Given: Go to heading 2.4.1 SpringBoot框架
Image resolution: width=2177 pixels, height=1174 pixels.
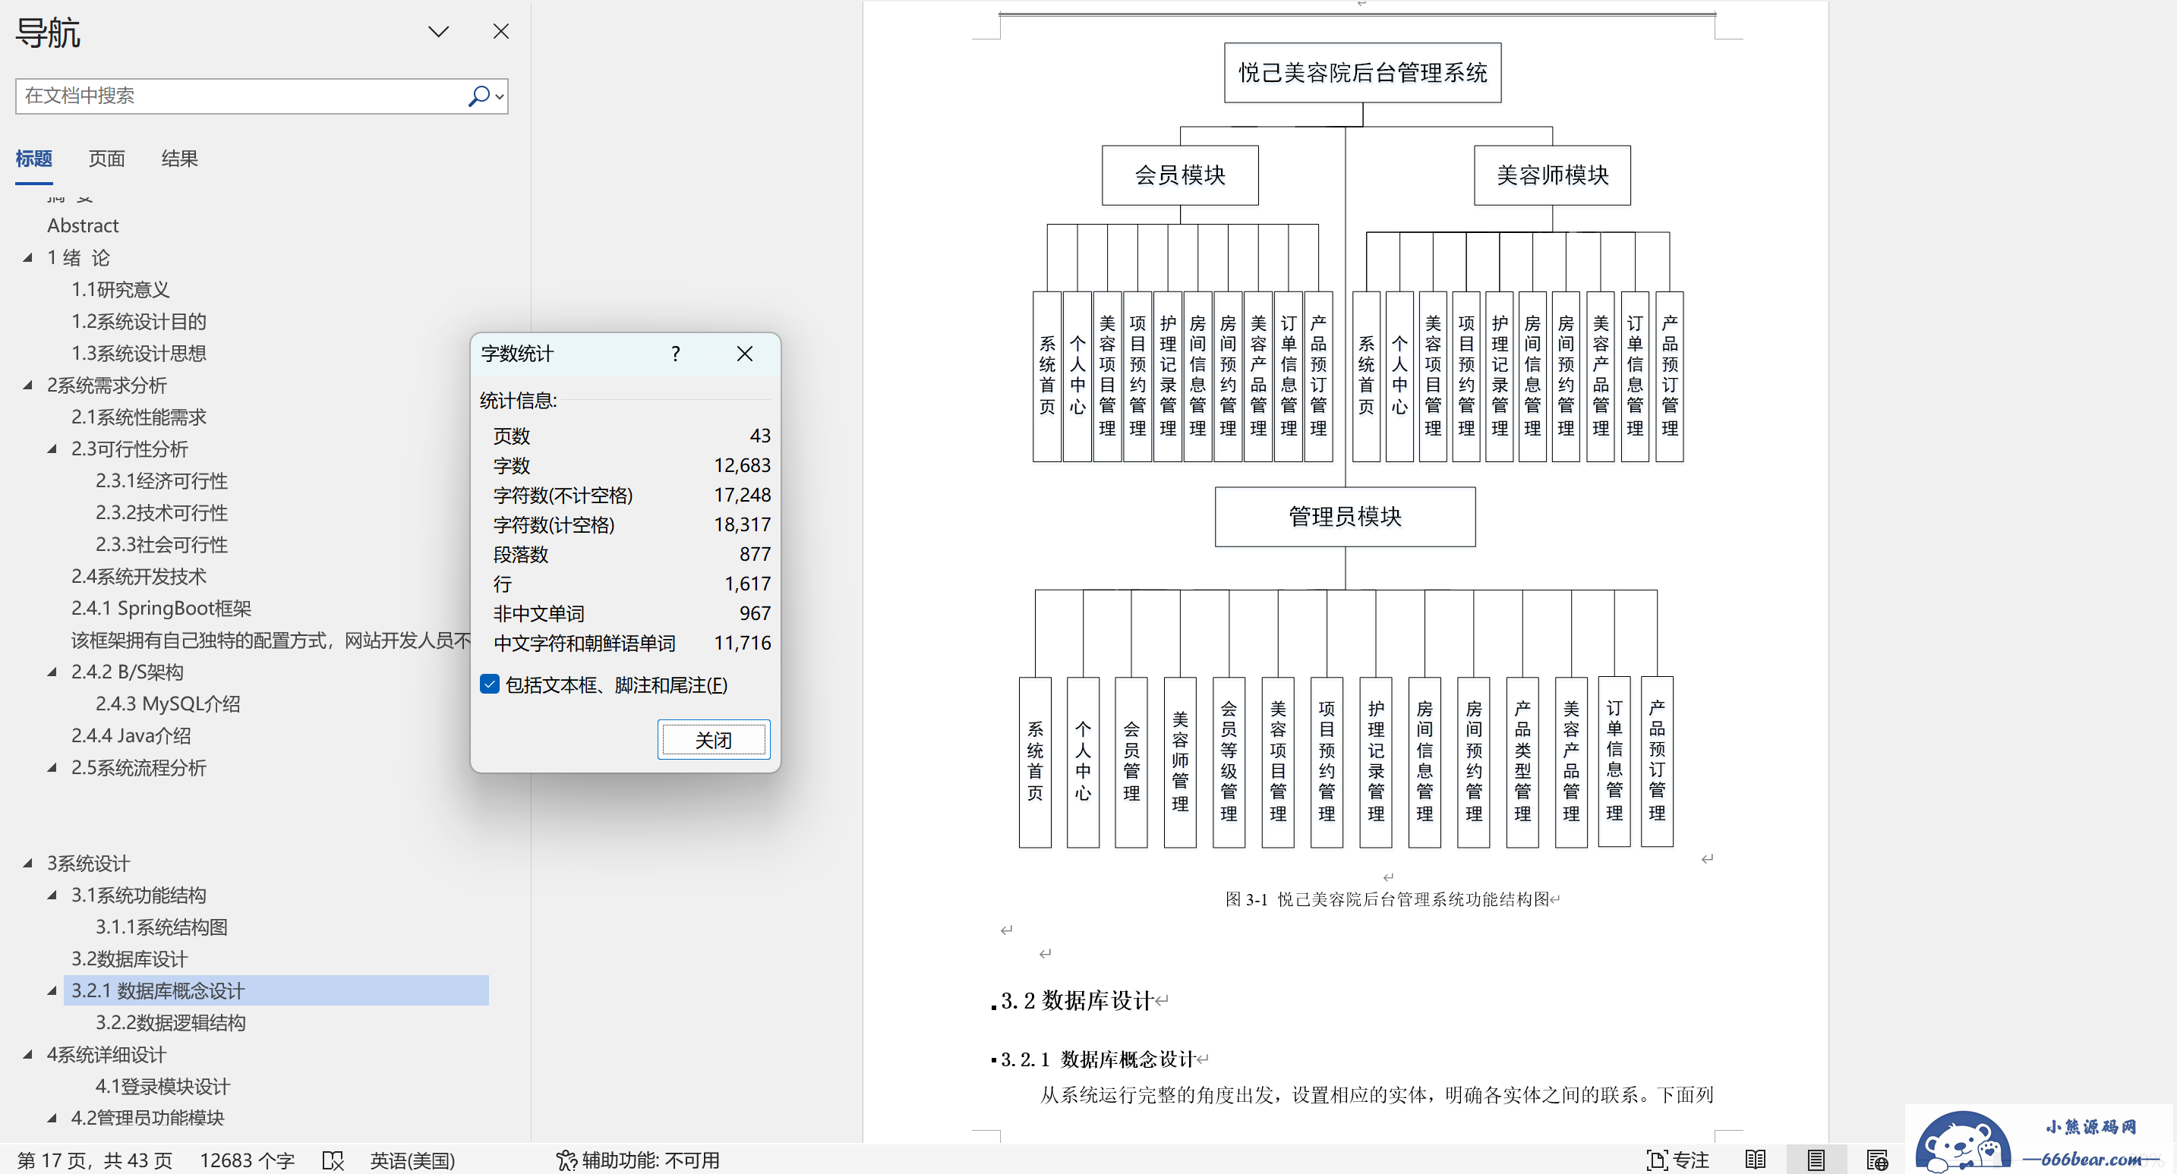Looking at the screenshot, I should pyautogui.click(x=162, y=608).
